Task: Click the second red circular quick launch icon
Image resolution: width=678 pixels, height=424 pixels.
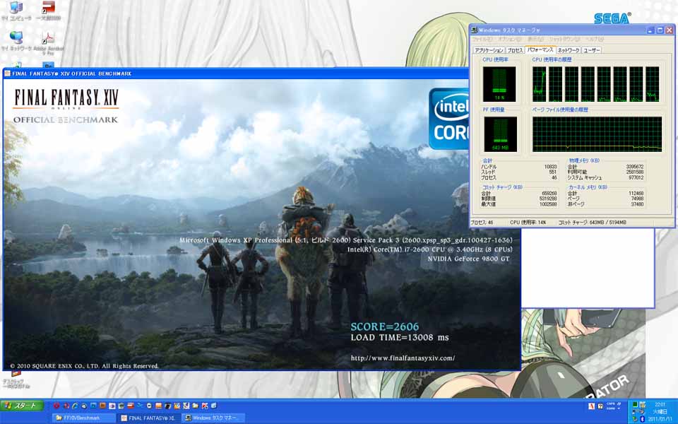Action: point(66,406)
